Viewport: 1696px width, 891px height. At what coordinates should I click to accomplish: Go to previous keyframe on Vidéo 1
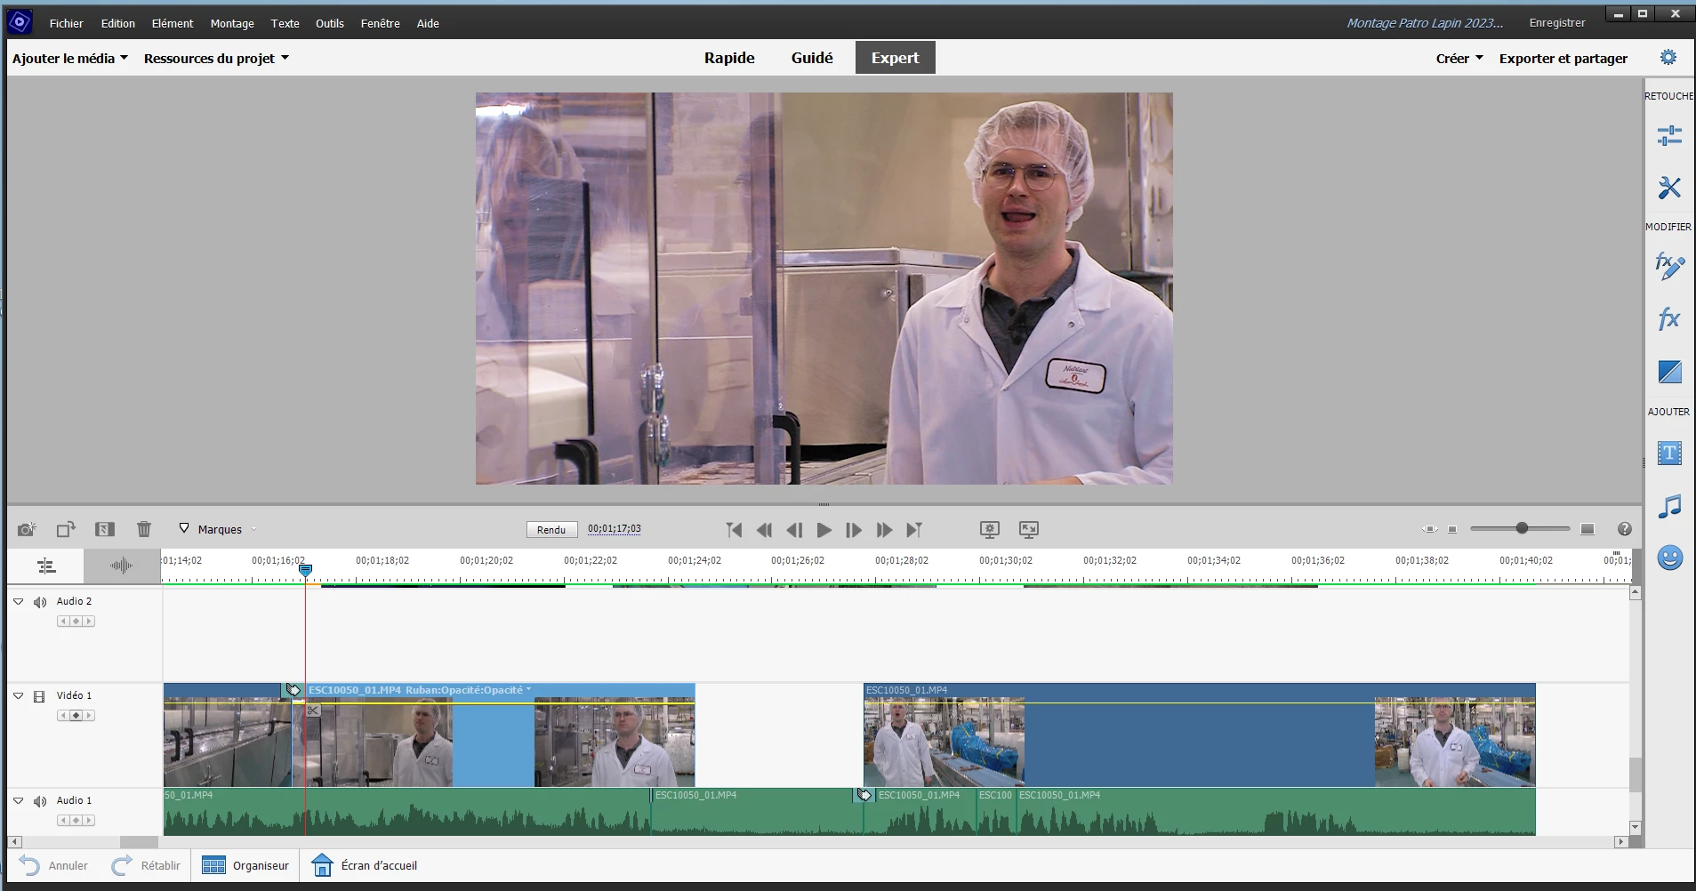click(63, 716)
